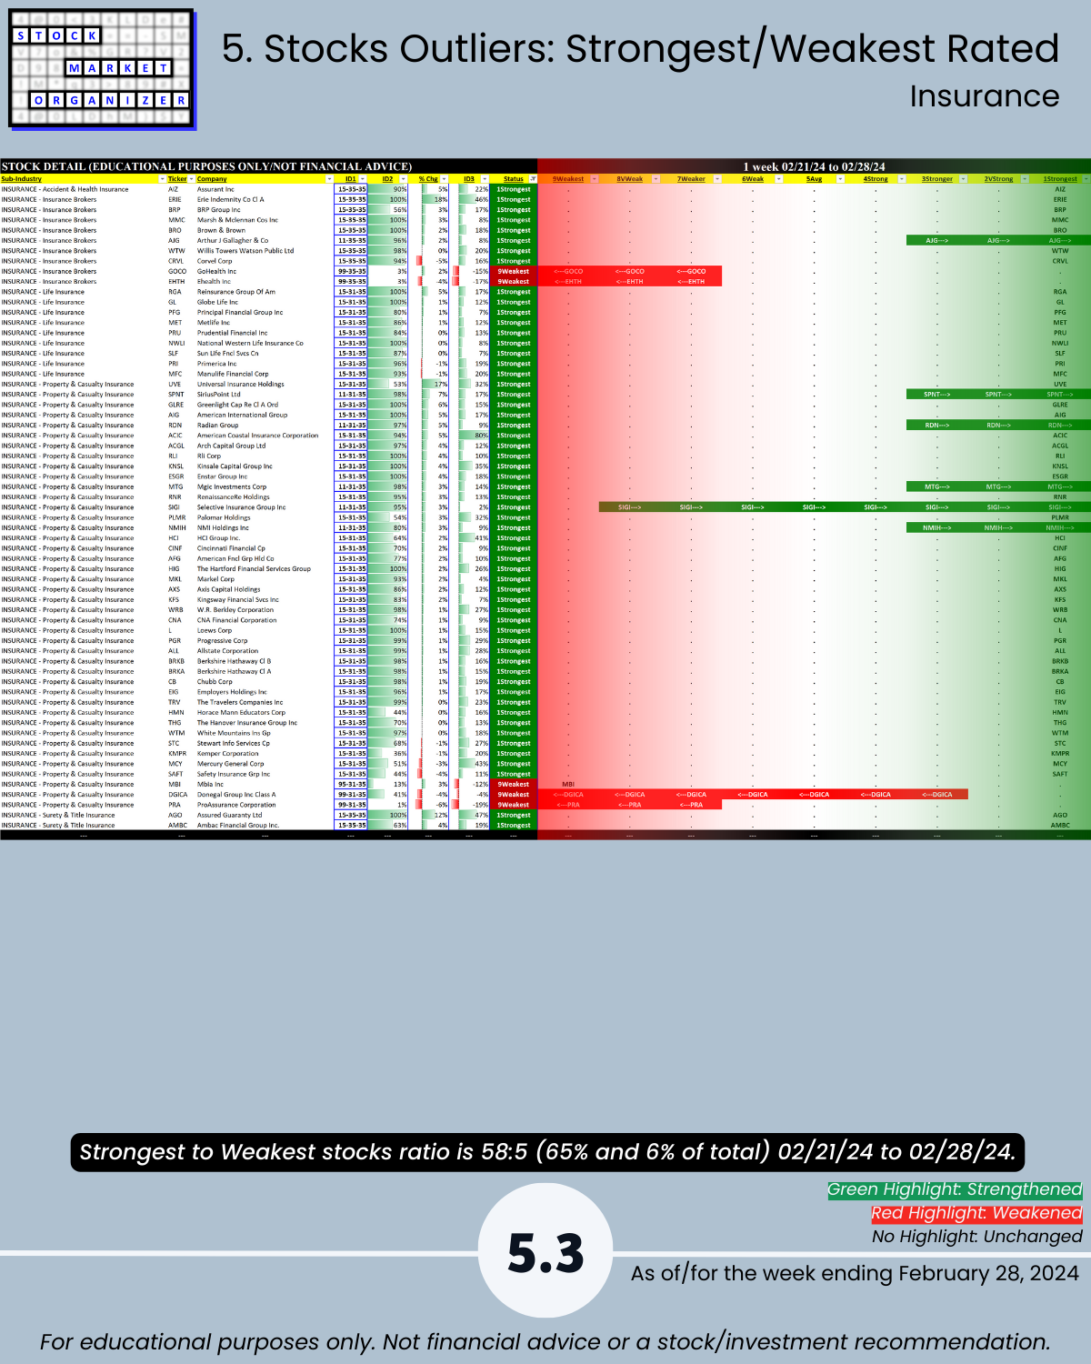
Task: Open the 5Avg column filter arrow
Action: click(840, 179)
